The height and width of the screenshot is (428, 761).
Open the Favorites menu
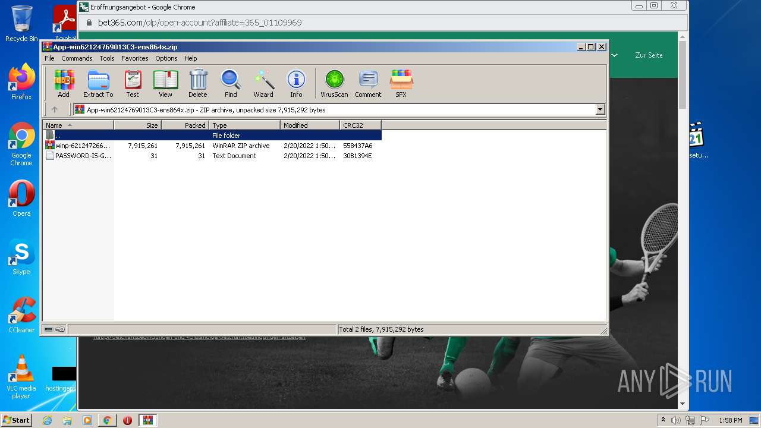pyautogui.click(x=135, y=58)
